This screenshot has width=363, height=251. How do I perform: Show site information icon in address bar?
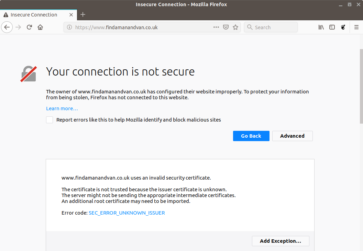pos(69,27)
